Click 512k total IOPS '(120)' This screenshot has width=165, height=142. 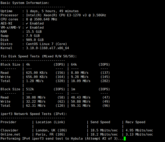tap(60, 106)
